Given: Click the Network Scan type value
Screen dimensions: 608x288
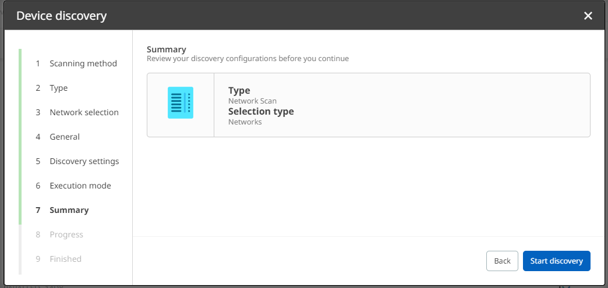Looking at the screenshot, I should tap(252, 101).
